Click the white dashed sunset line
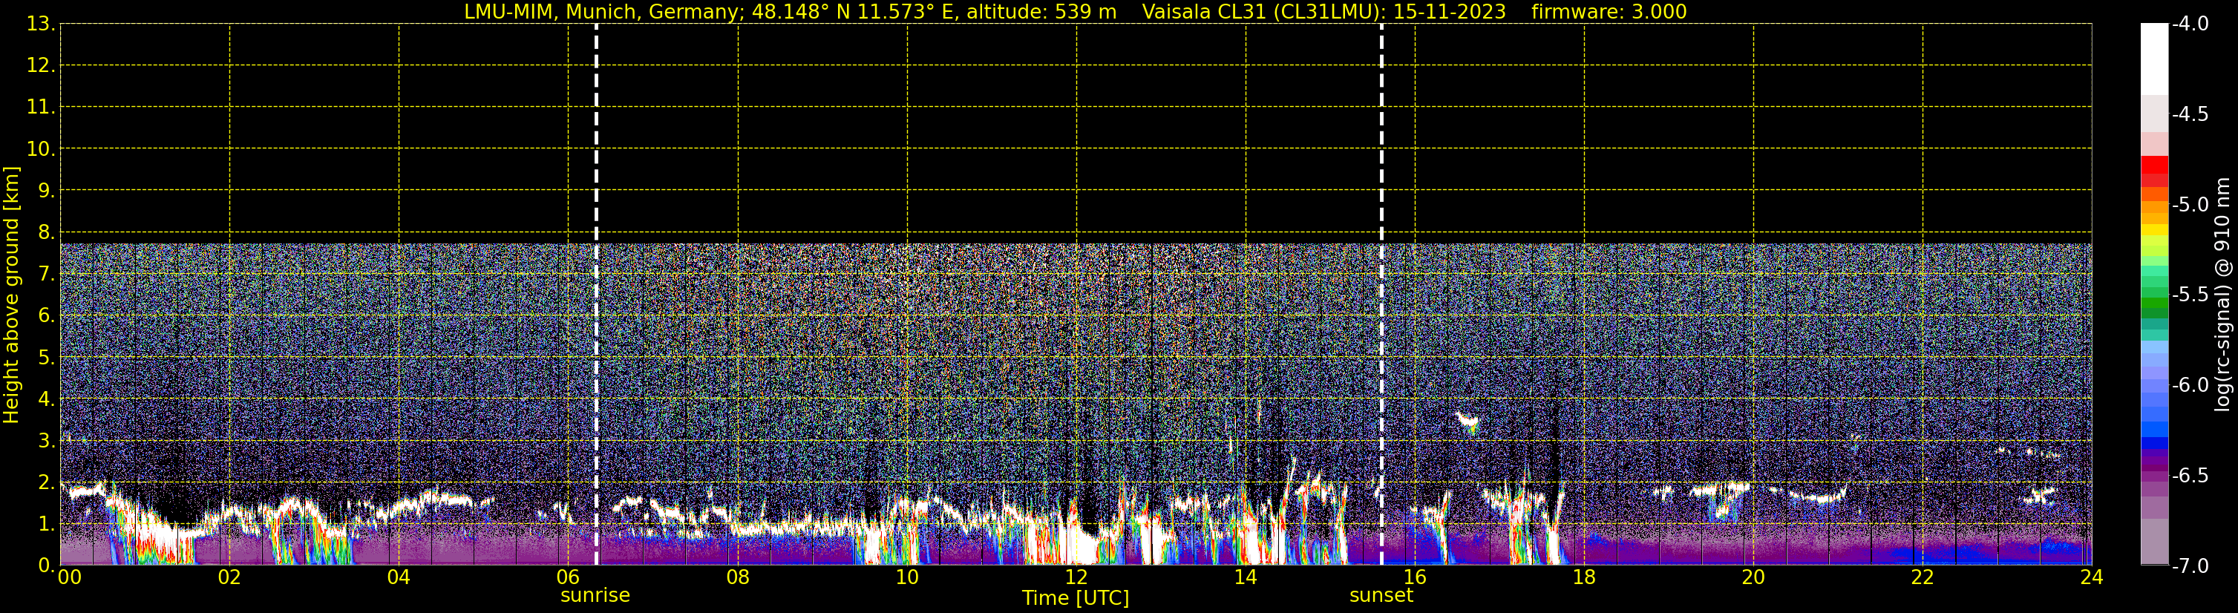This screenshot has width=2238, height=613. coord(1381,295)
